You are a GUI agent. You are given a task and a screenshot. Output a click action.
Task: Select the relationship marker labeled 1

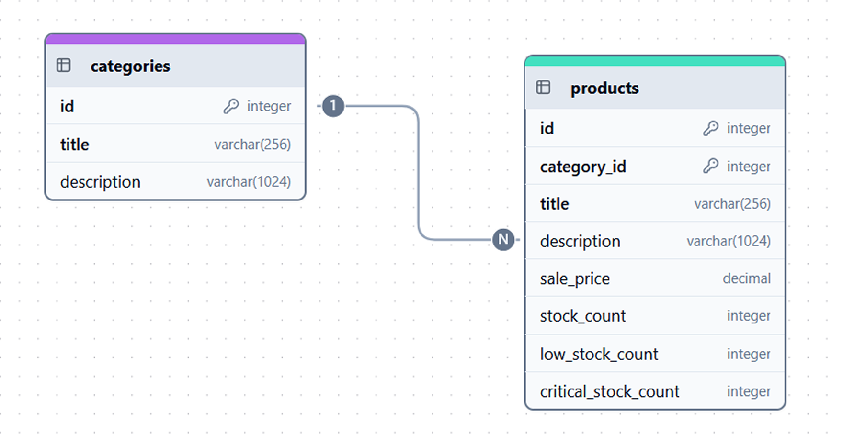pos(333,106)
